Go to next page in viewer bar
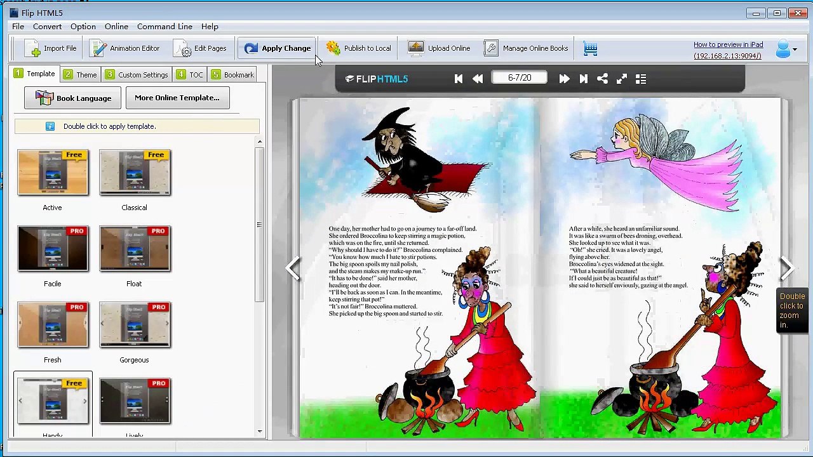The image size is (813, 457). (x=564, y=79)
